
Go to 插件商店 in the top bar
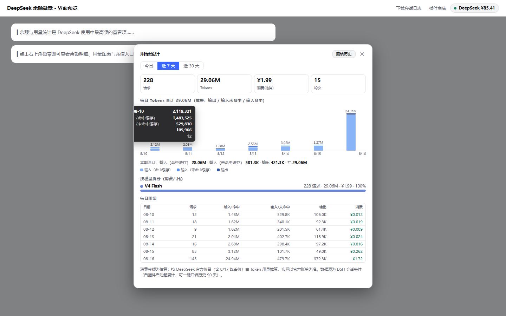(437, 8)
